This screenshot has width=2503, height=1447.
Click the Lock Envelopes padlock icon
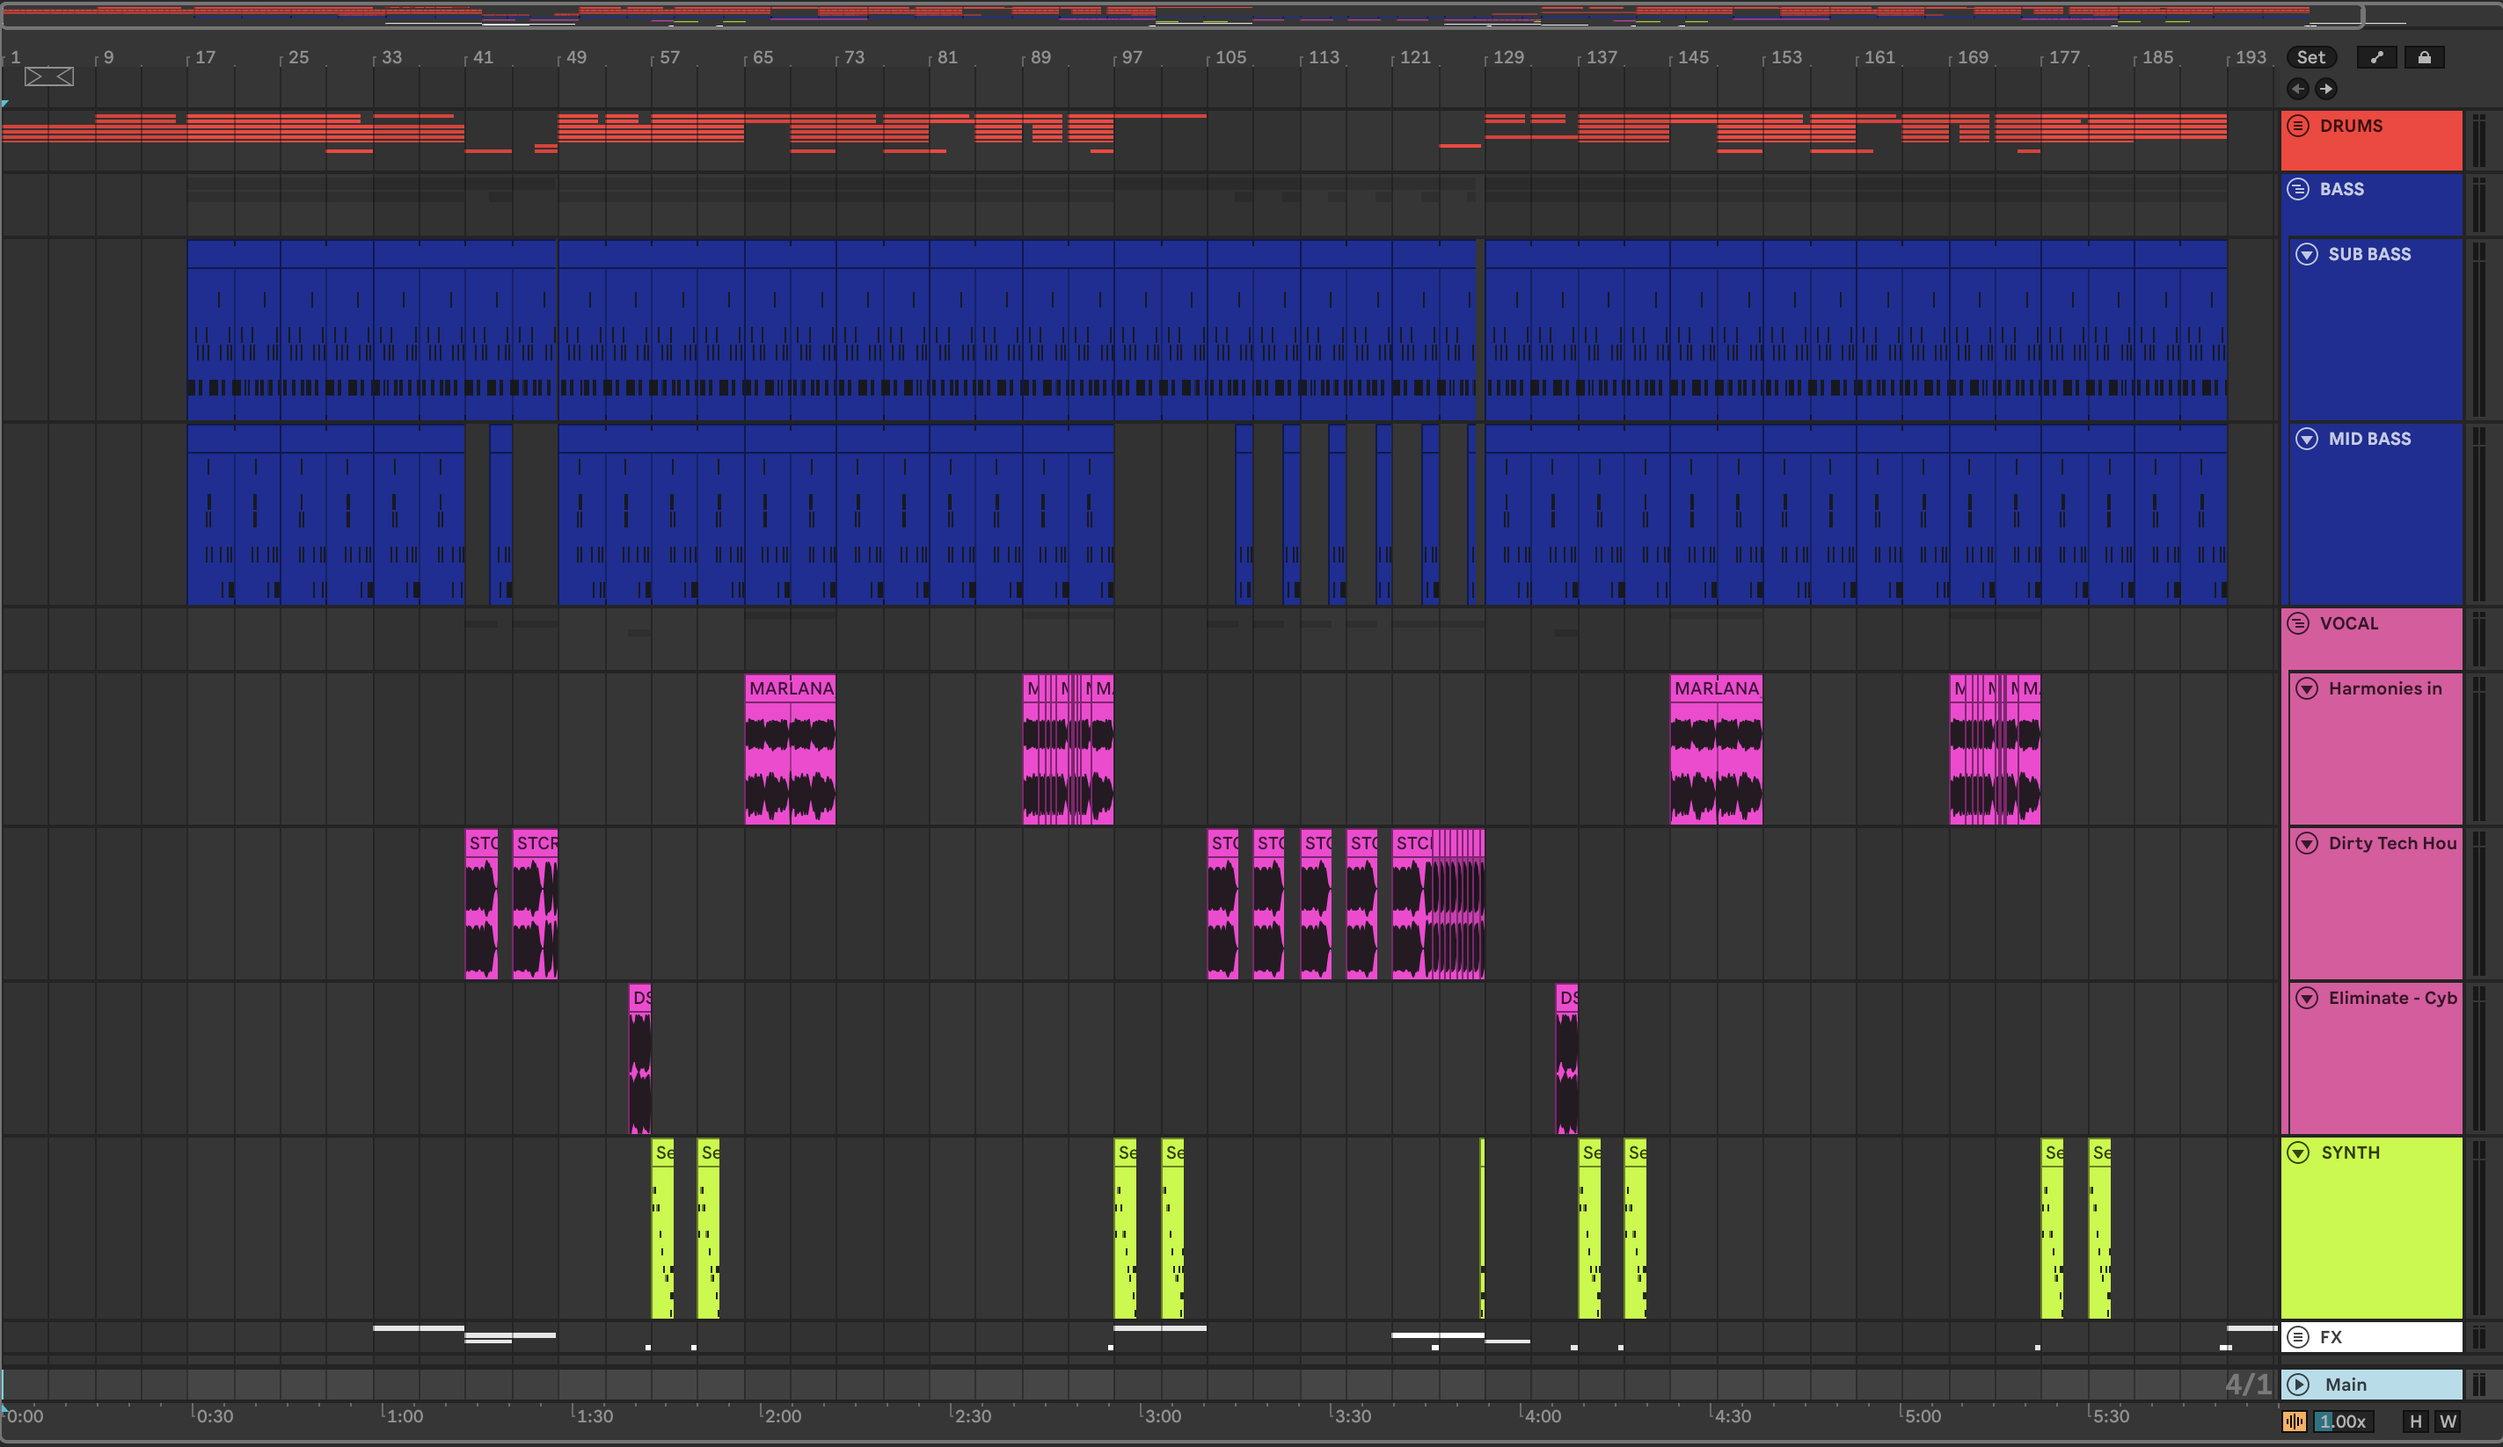[x=2424, y=58]
